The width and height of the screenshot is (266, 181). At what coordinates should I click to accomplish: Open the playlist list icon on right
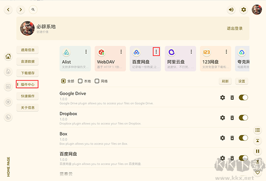258,130
